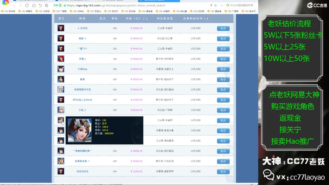Screen dimensions: 329x185
Task: Click 购买 in the 江山景-神仙眷侣 row
Action: (223, 141)
